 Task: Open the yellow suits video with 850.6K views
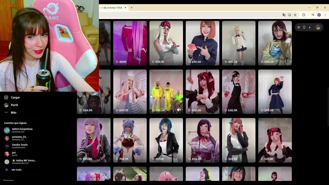166,92
